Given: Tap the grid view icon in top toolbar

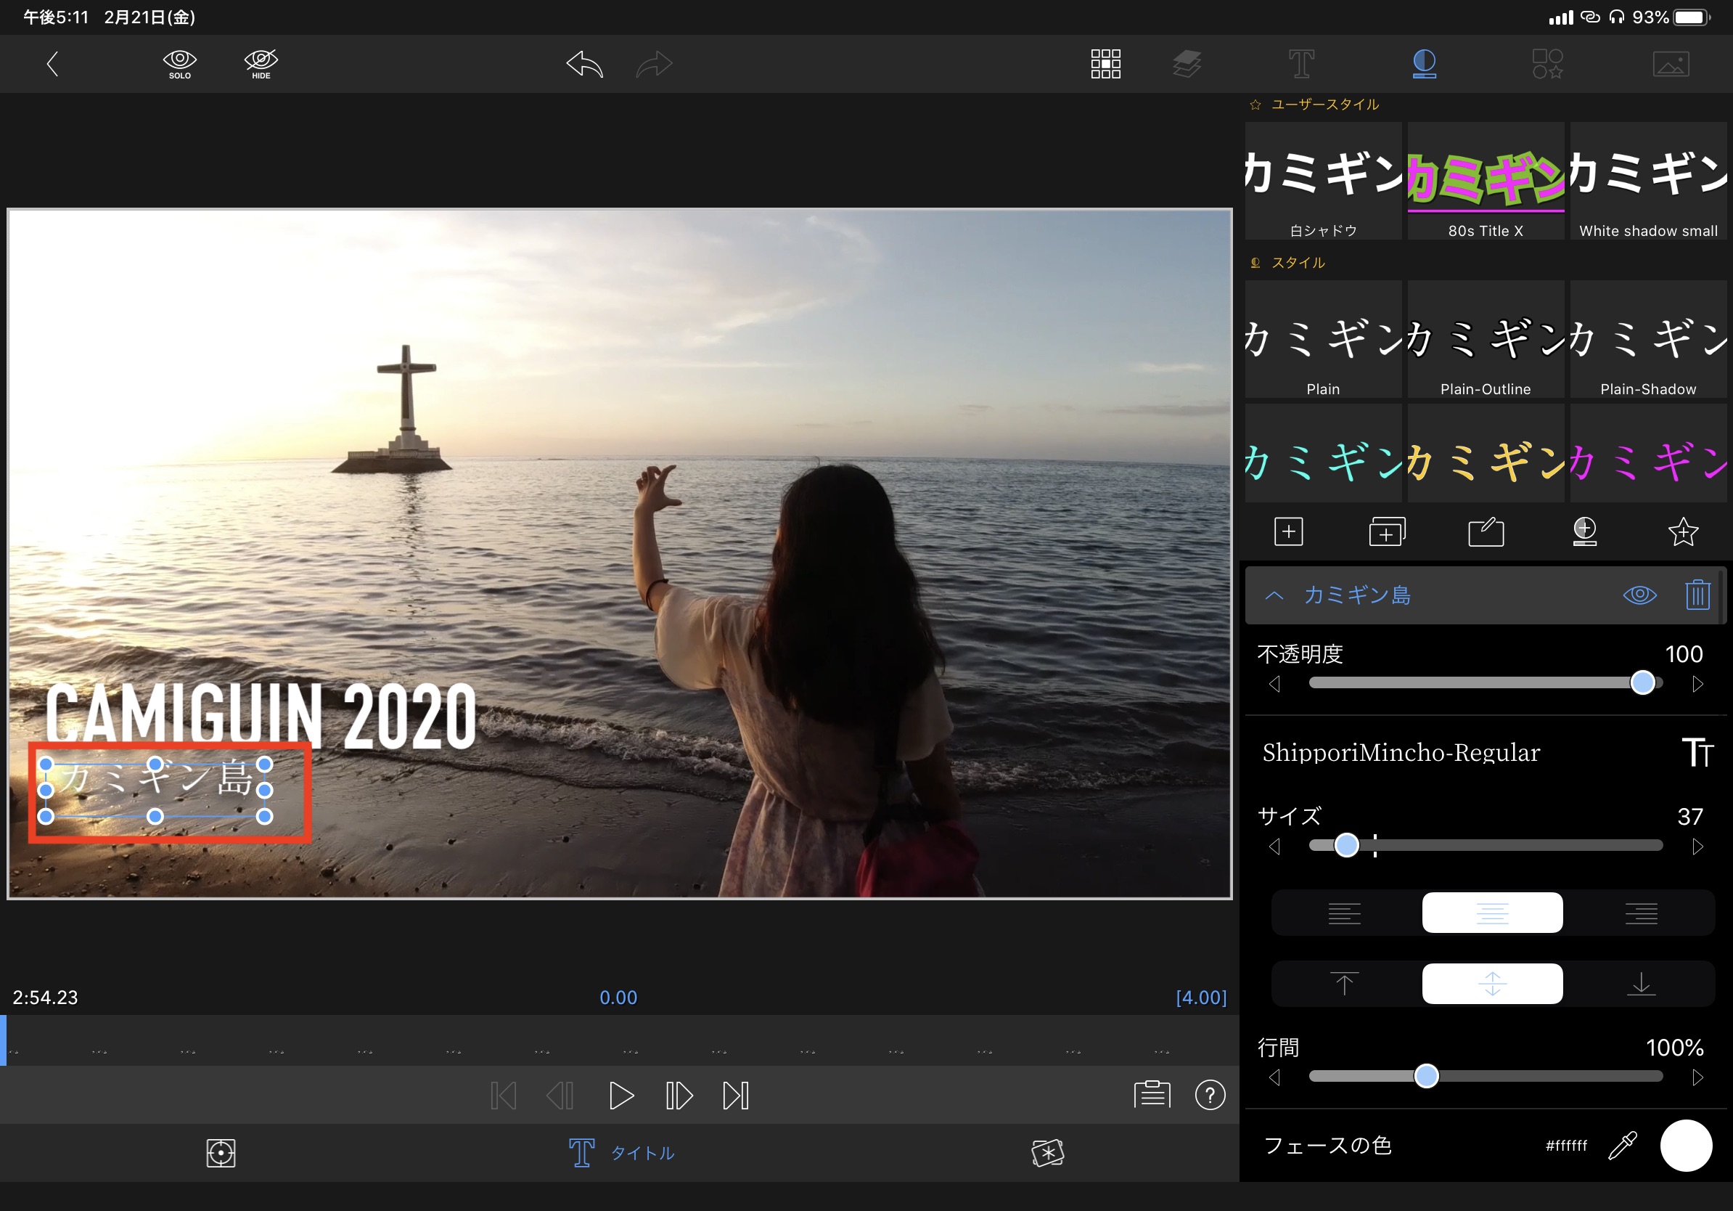Looking at the screenshot, I should [x=1105, y=64].
